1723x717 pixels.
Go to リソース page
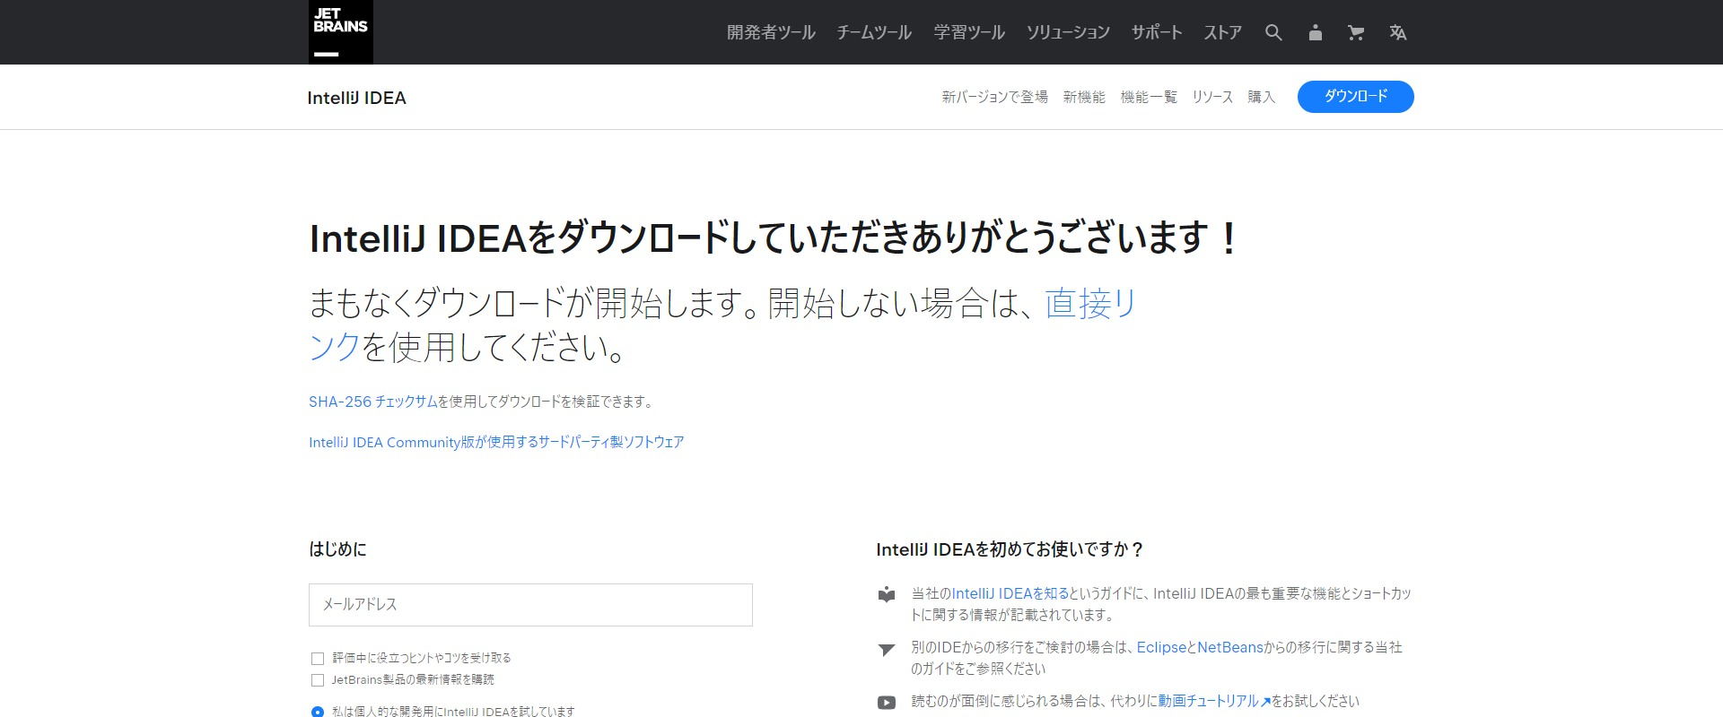[1212, 97]
